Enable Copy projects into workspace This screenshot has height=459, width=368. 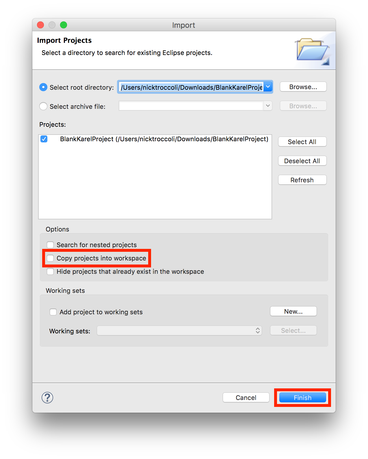tap(50, 258)
